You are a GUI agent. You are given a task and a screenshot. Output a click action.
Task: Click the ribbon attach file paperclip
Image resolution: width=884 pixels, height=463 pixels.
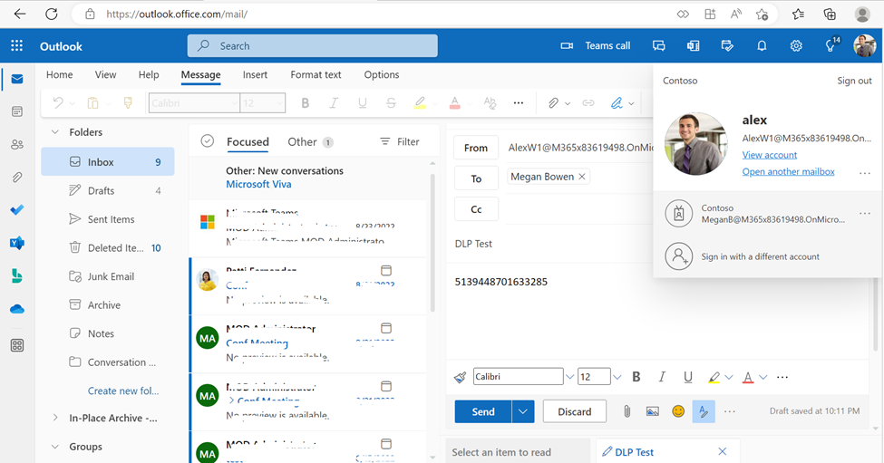pyautogui.click(x=554, y=103)
